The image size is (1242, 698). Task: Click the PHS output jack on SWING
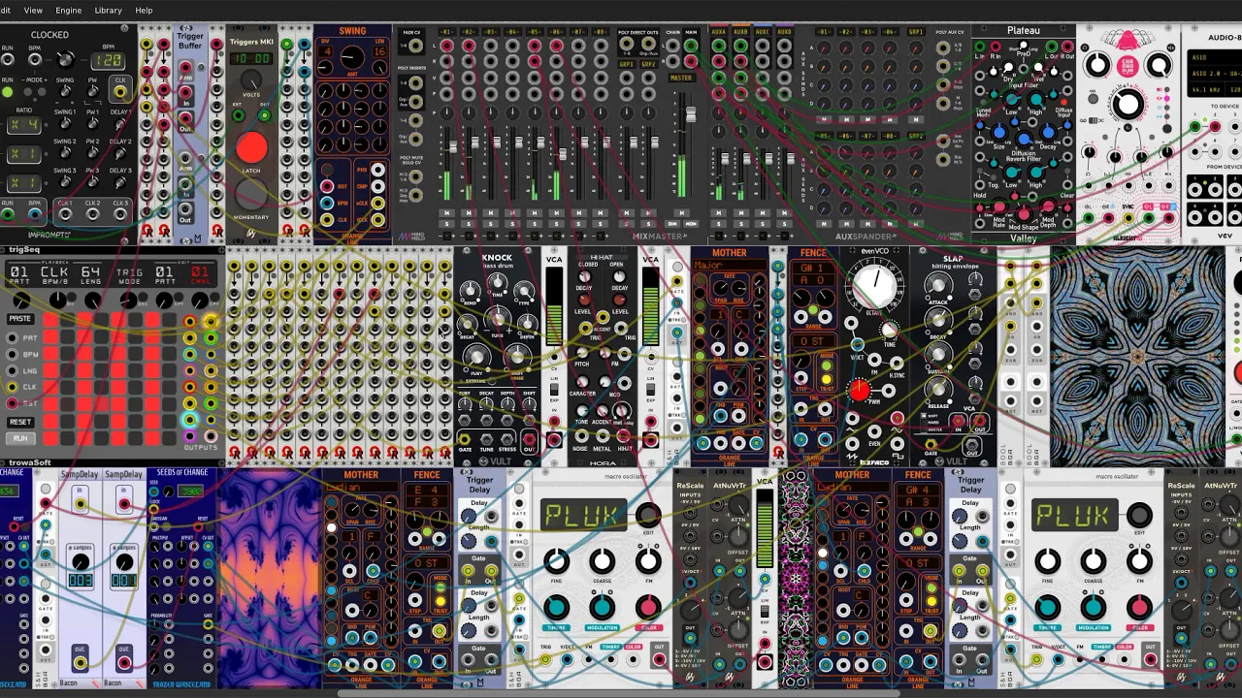[377, 171]
